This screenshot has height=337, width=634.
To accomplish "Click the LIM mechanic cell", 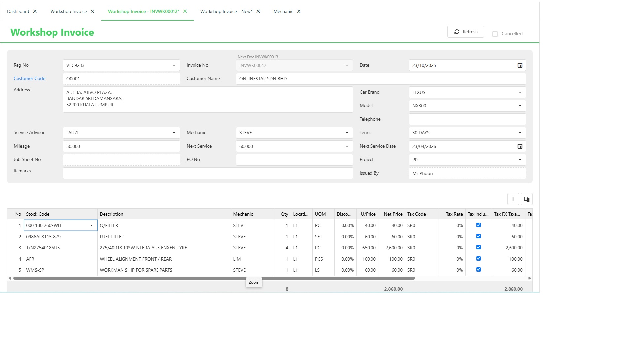I will tap(253, 259).
